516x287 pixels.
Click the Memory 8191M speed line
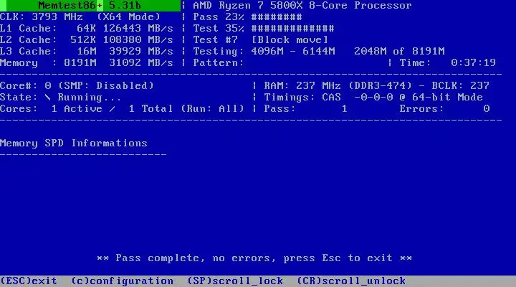pyautogui.click(x=87, y=62)
